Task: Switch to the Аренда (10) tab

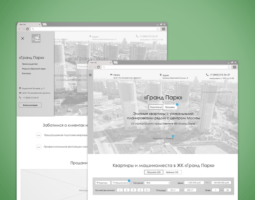Action: (x=172, y=172)
